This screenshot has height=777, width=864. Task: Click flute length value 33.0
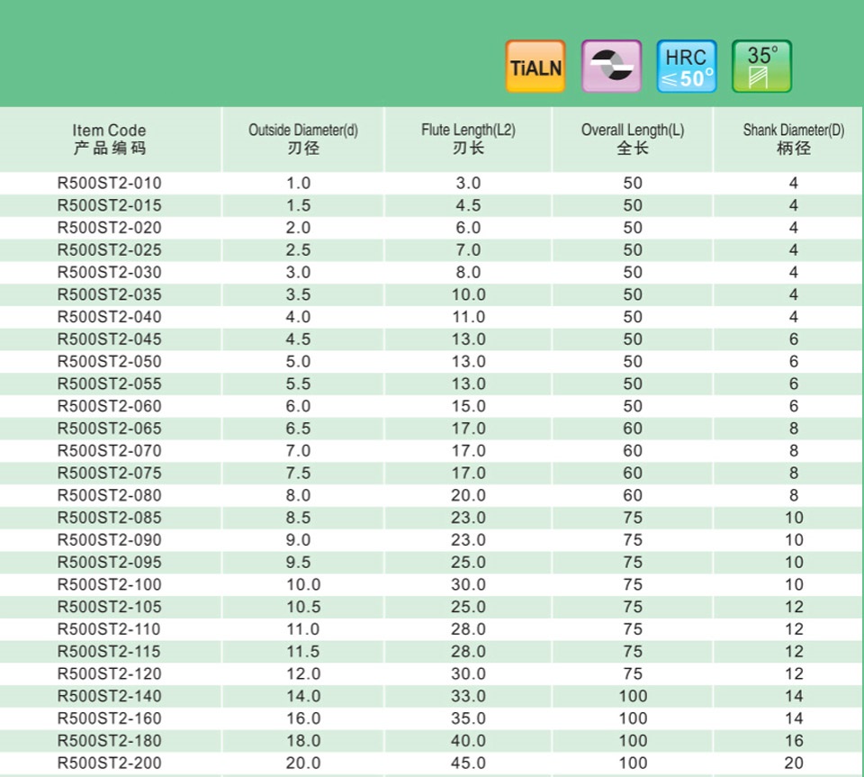click(x=468, y=697)
